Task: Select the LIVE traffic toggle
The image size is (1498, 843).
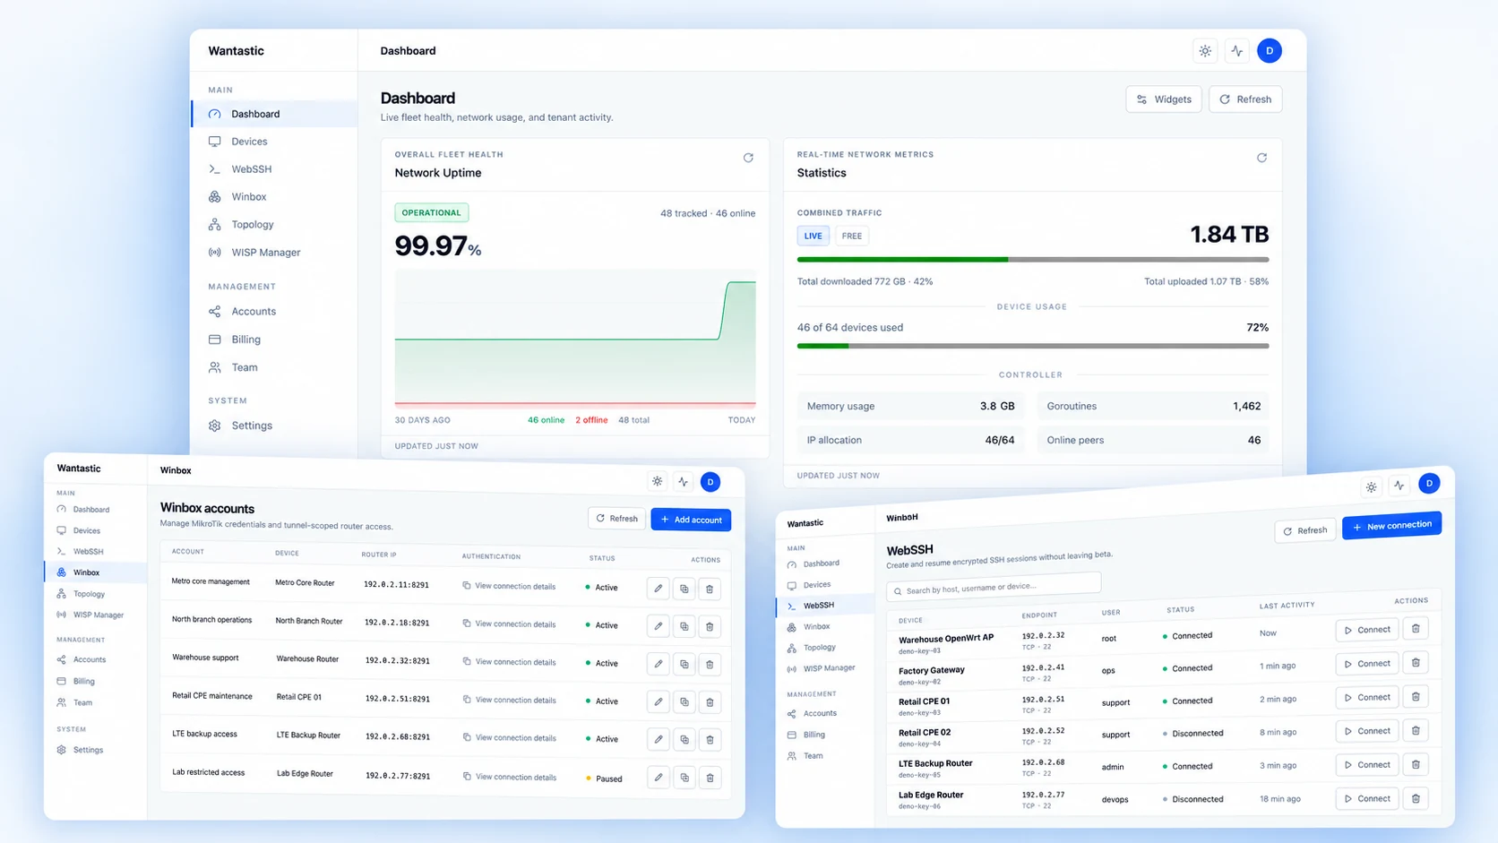Action: click(x=813, y=236)
